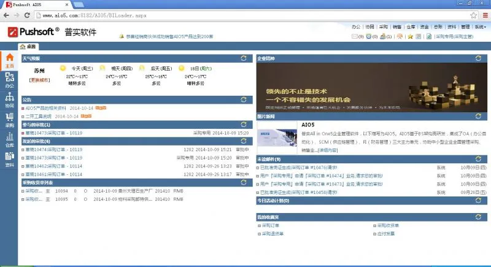Open the 采购 top menu item
This screenshot has height=267, width=491.
[x=383, y=27]
